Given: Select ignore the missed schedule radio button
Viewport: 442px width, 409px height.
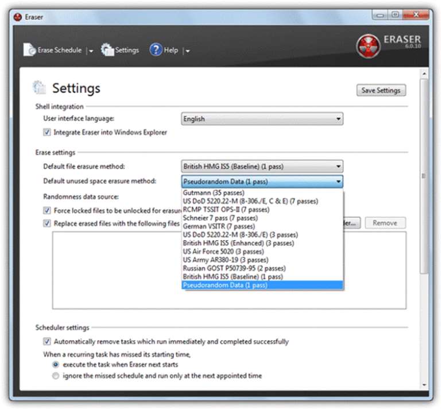Looking at the screenshot, I should [56, 376].
